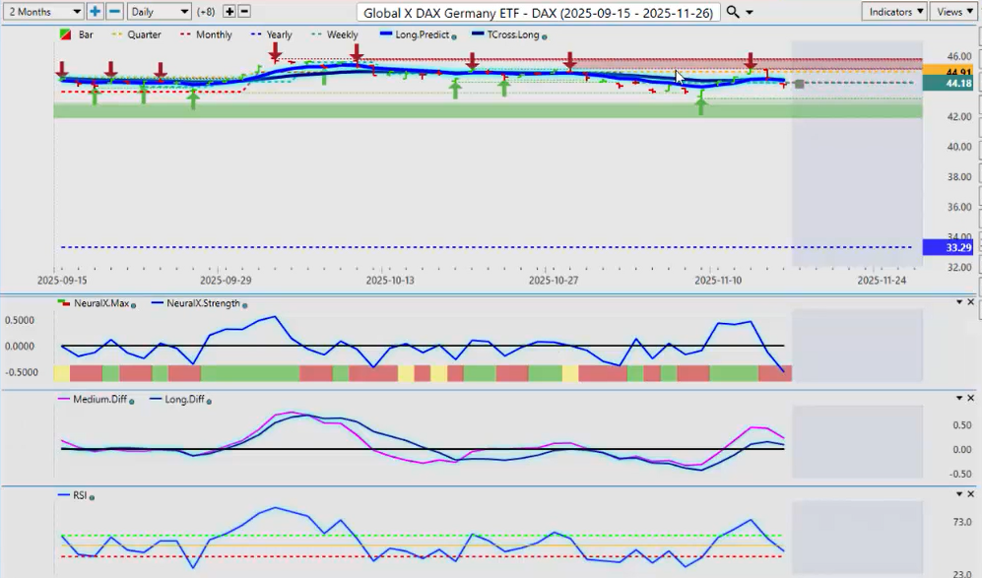Close the NeuralX indicator panel

pyautogui.click(x=972, y=302)
